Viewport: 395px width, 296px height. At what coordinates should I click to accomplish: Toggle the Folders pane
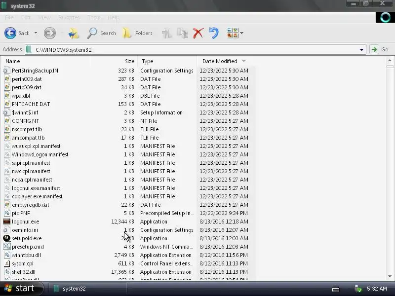pyautogui.click(x=137, y=33)
